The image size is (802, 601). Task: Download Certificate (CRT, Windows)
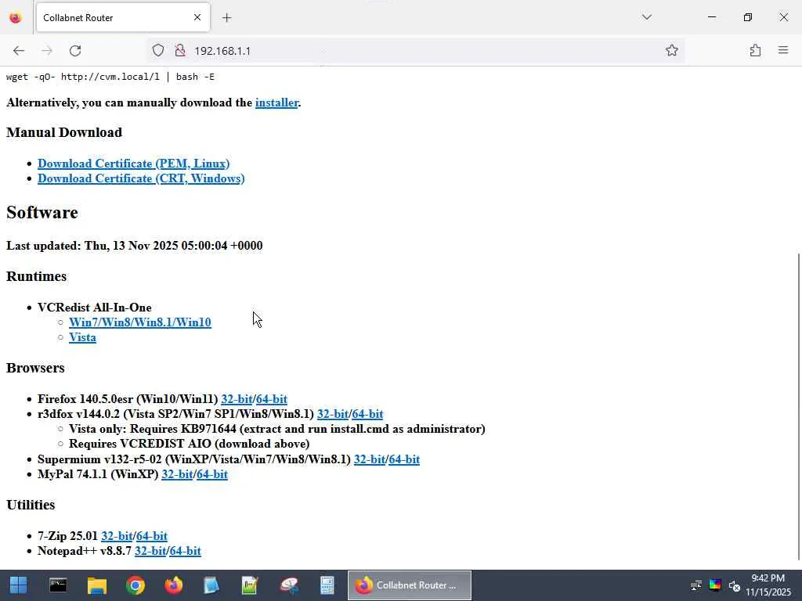pos(141,178)
